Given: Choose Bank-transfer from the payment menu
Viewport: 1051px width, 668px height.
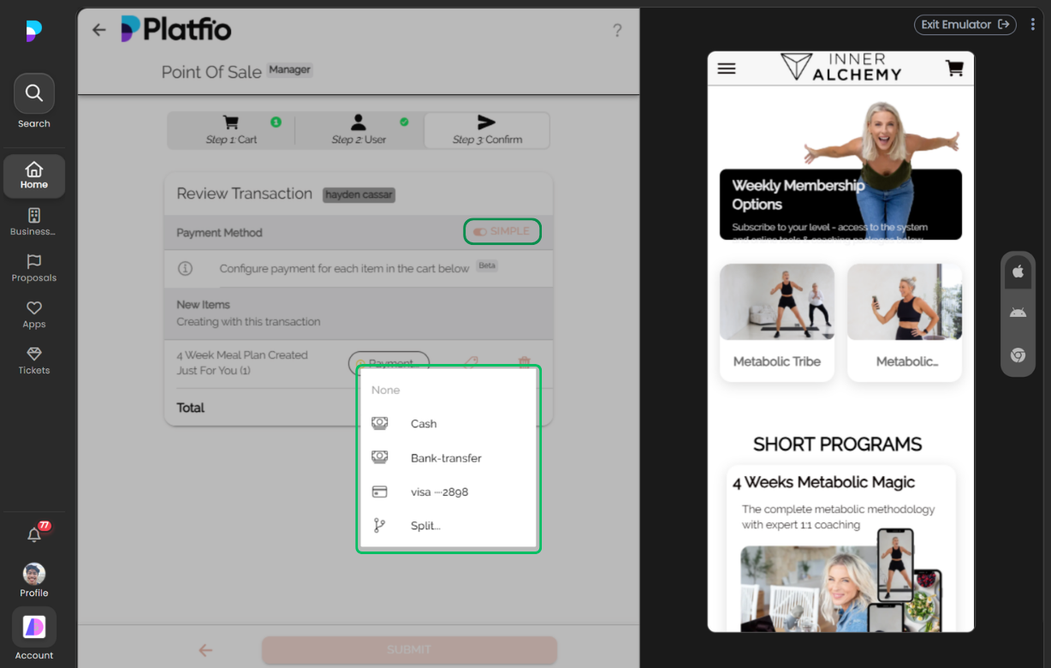Looking at the screenshot, I should pos(445,458).
